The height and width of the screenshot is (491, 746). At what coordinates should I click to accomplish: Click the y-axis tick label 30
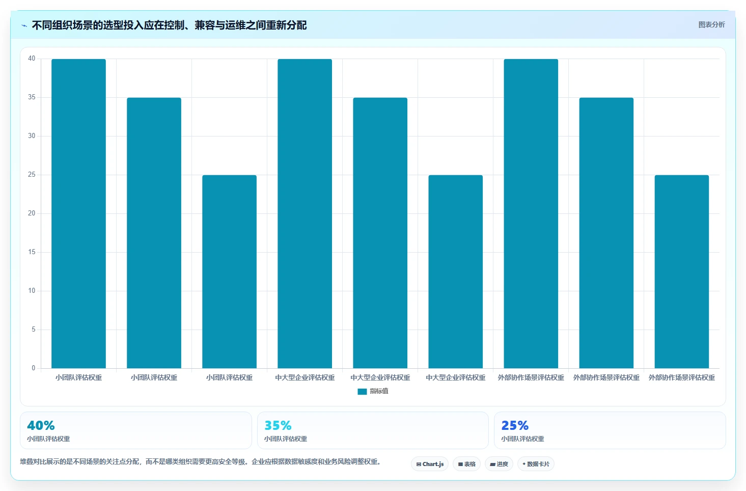point(32,136)
